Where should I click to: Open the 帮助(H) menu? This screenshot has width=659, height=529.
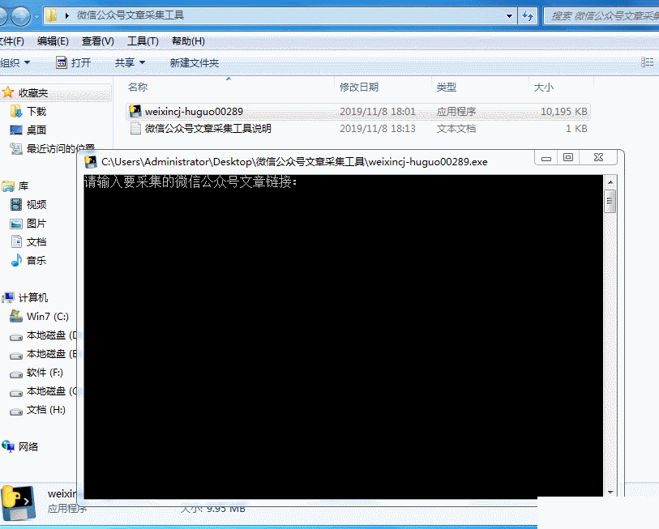click(188, 41)
